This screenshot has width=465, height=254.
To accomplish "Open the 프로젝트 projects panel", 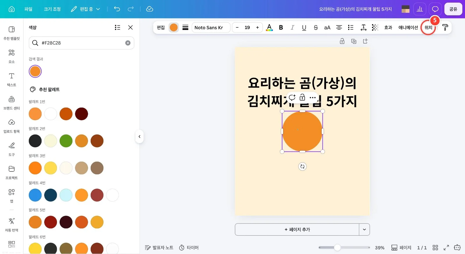I will coord(12,172).
